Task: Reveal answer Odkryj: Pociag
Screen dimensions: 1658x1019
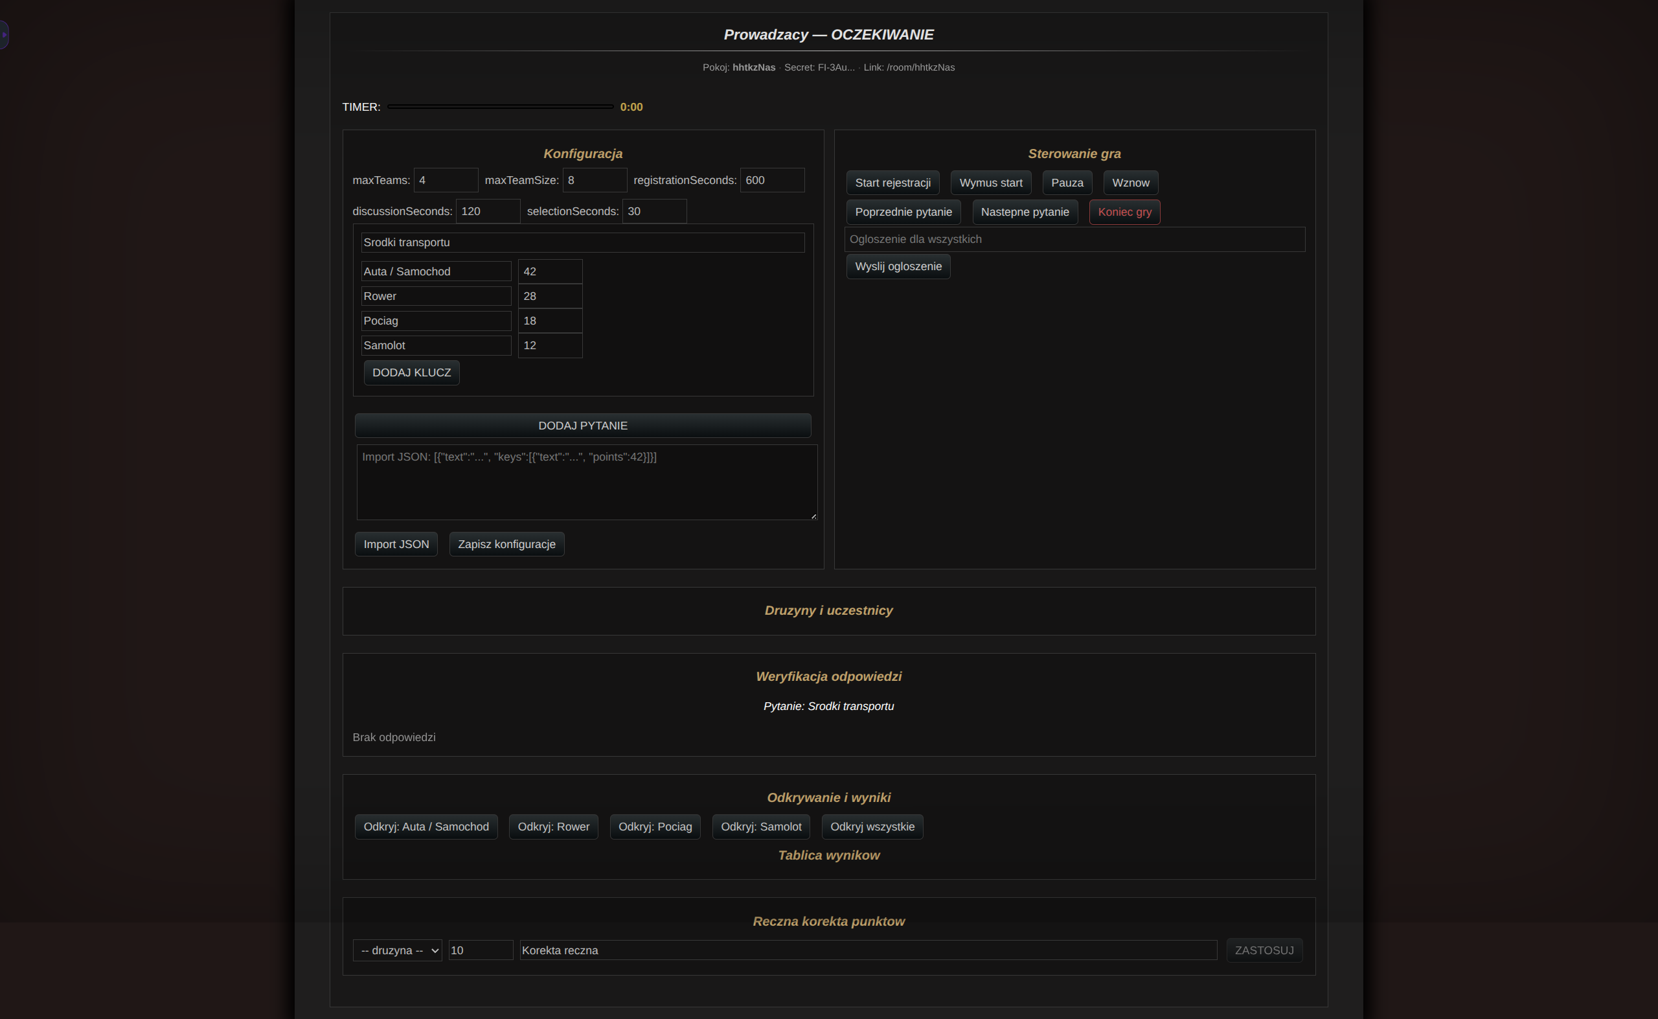Action: click(655, 826)
